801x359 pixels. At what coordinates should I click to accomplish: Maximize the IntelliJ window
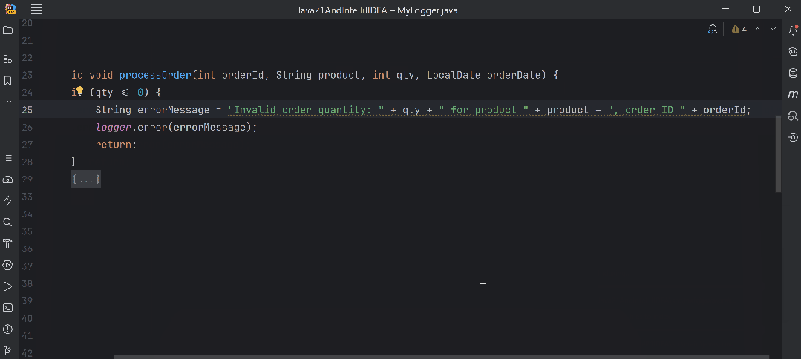tap(757, 9)
